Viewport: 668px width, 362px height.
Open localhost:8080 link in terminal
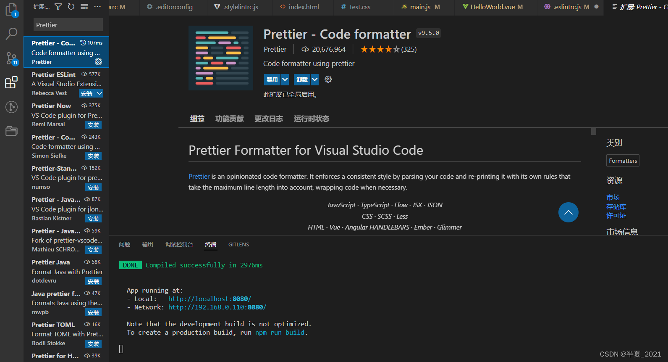click(210, 299)
